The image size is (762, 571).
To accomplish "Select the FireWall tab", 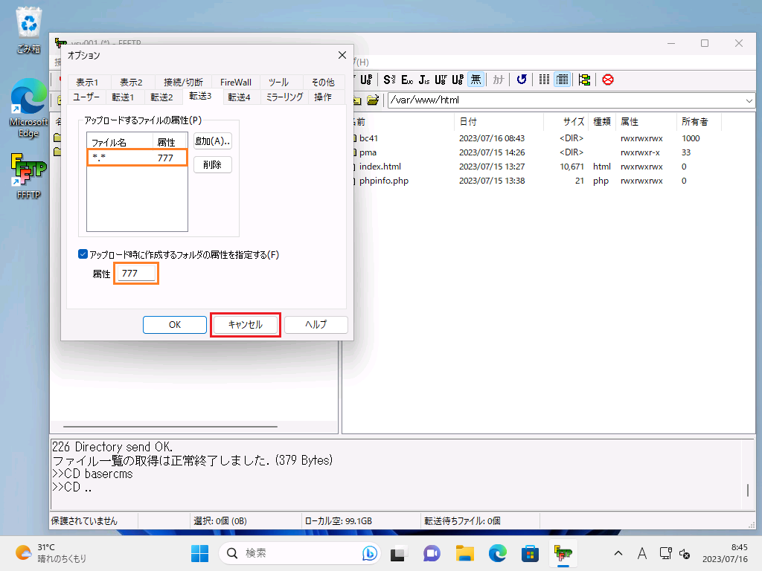I will click(x=235, y=82).
